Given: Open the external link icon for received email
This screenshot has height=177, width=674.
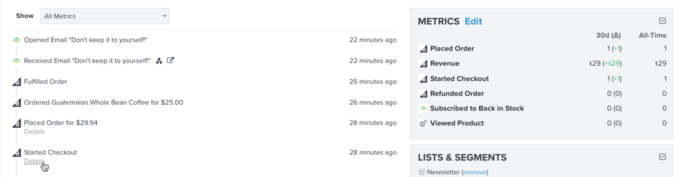Looking at the screenshot, I should 170,60.
